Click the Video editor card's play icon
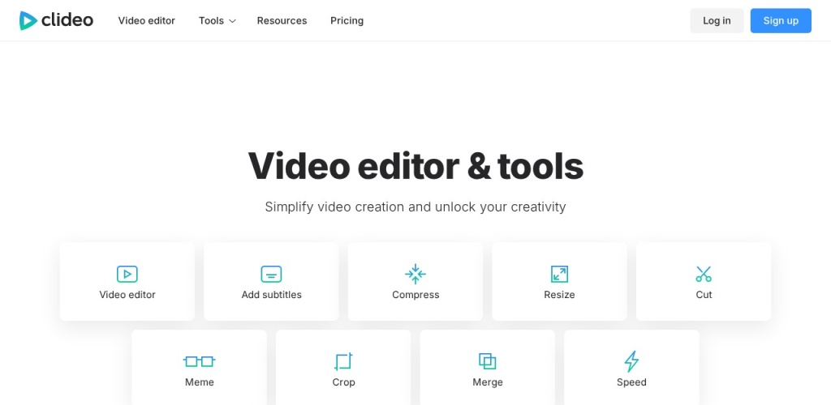 127,274
